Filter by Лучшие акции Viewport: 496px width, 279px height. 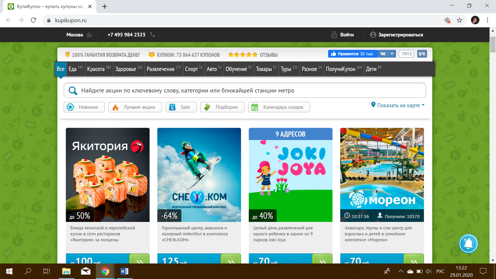(135, 107)
